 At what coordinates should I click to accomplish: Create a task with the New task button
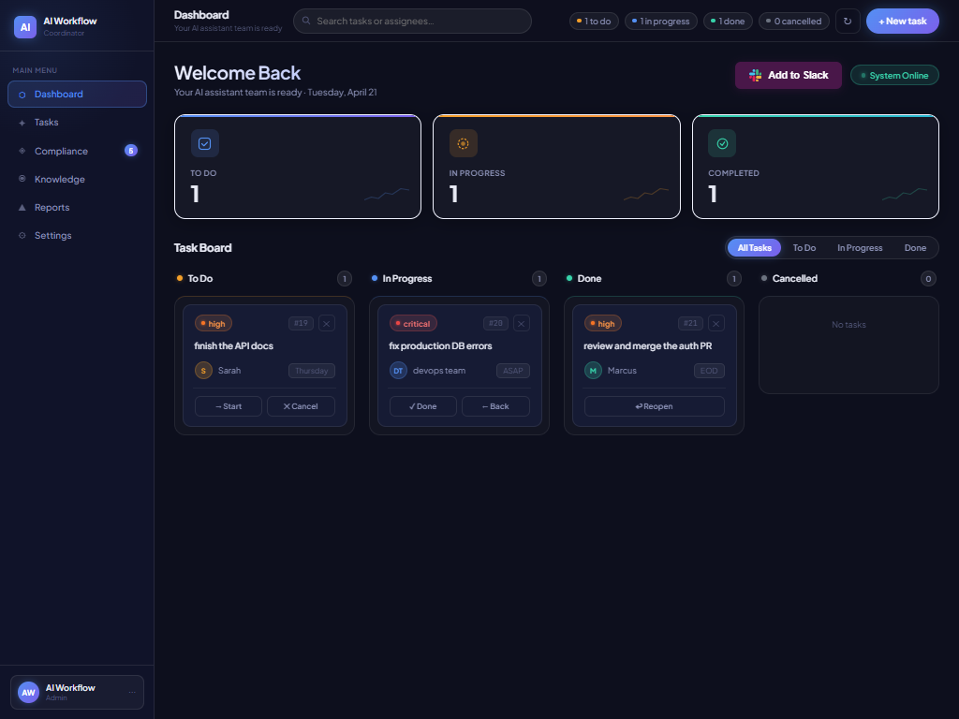pyautogui.click(x=902, y=21)
